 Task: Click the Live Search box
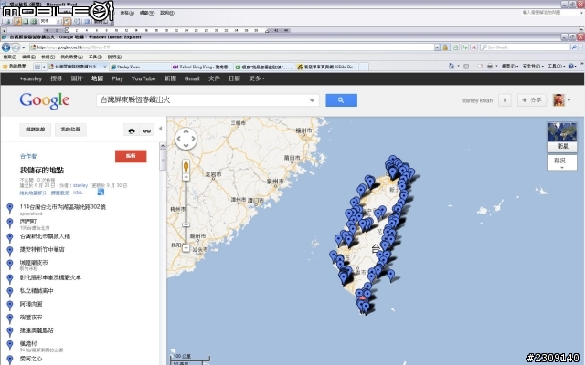[x=525, y=47]
